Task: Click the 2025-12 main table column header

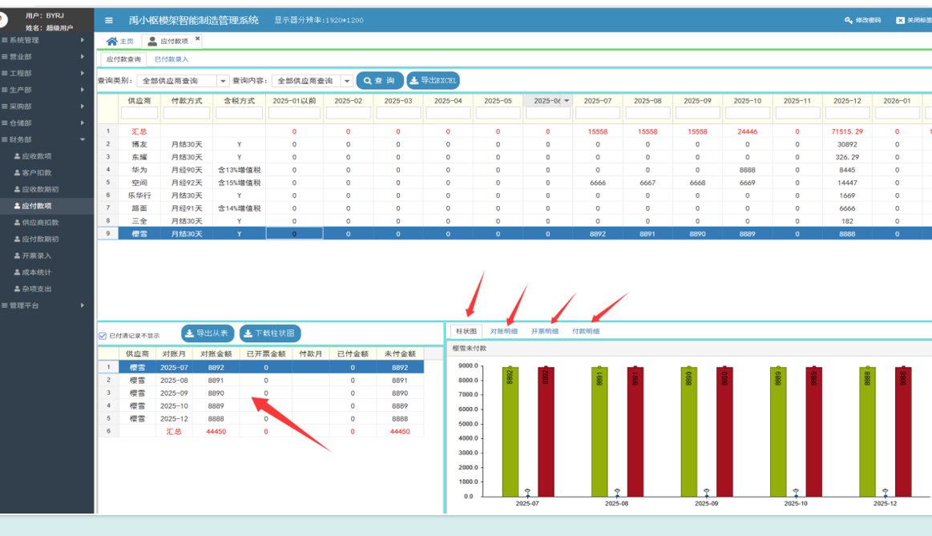Action: coord(847,101)
